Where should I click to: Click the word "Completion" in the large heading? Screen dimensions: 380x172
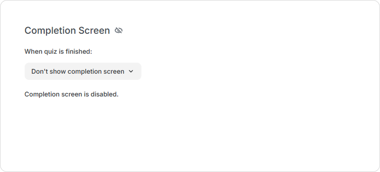pos(50,30)
